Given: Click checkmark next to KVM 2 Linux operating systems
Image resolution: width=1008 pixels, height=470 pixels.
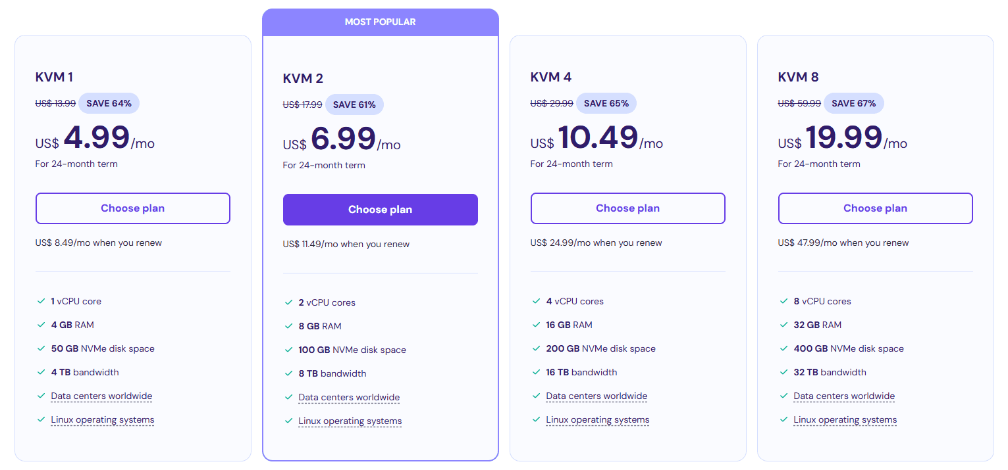Looking at the screenshot, I should click(x=289, y=421).
